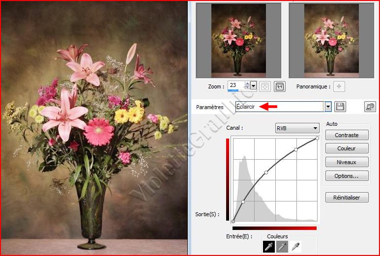
Task: Click the Panoramique pan cross icon
Action: point(338,86)
